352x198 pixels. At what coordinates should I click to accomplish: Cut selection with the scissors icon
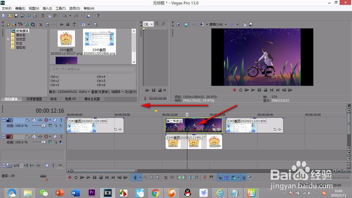click(x=43, y=16)
